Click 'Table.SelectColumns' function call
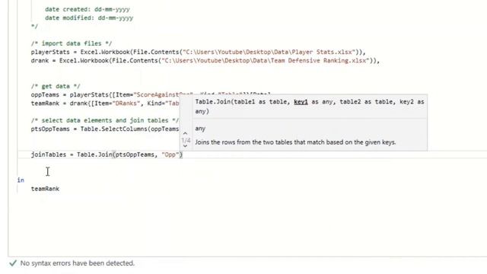 pos(113,129)
